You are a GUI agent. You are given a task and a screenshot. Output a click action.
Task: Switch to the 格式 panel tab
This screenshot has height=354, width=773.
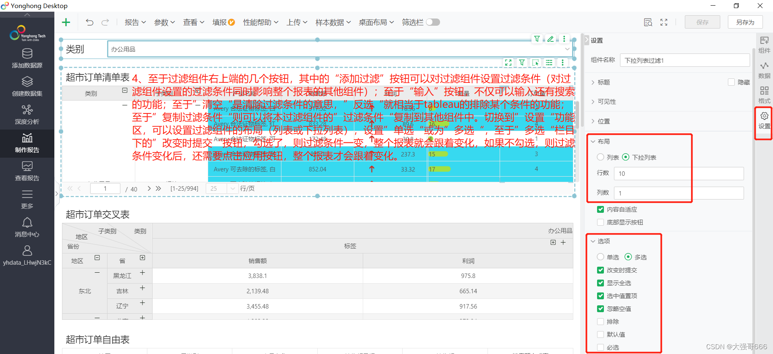pyautogui.click(x=764, y=95)
